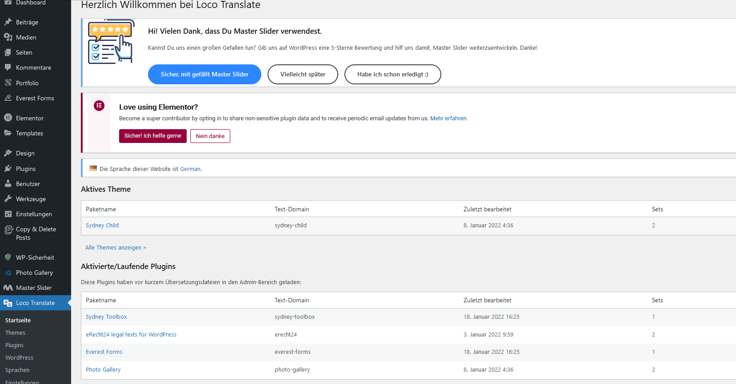
Task: Click sets count '2' for Sydney Child
Action: pos(653,226)
